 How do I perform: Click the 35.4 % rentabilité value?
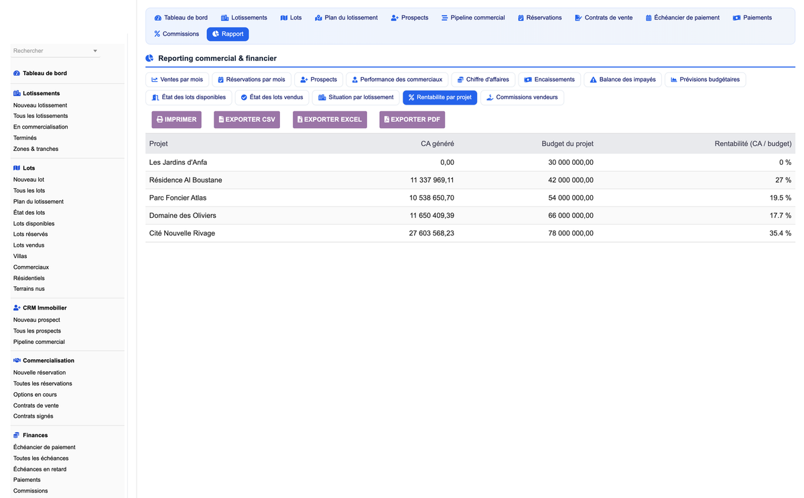click(781, 233)
